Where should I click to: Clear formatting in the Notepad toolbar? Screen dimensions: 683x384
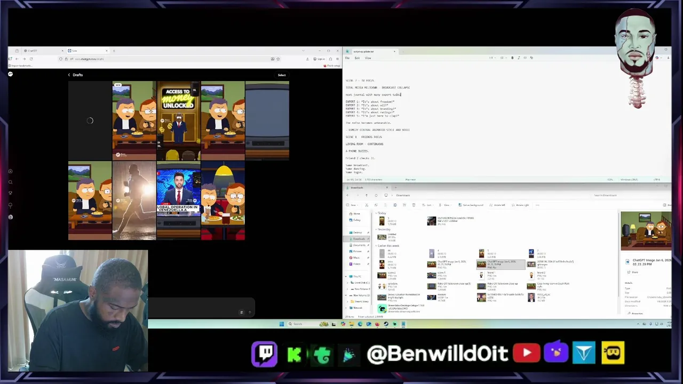[x=531, y=58]
